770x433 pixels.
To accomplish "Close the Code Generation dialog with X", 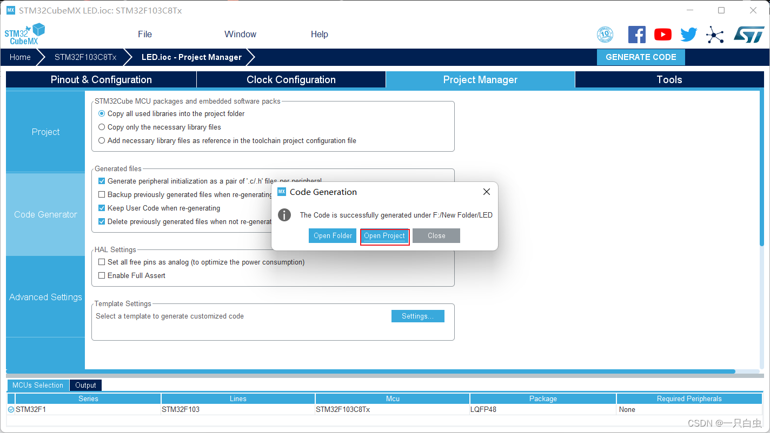I will point(487,192).
